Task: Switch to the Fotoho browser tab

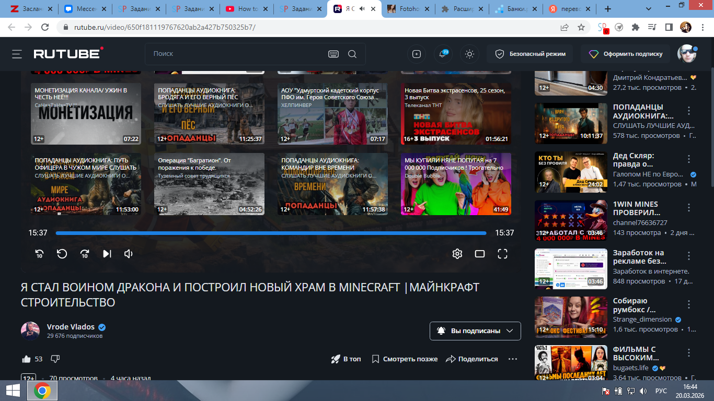Action: (408, 9)
